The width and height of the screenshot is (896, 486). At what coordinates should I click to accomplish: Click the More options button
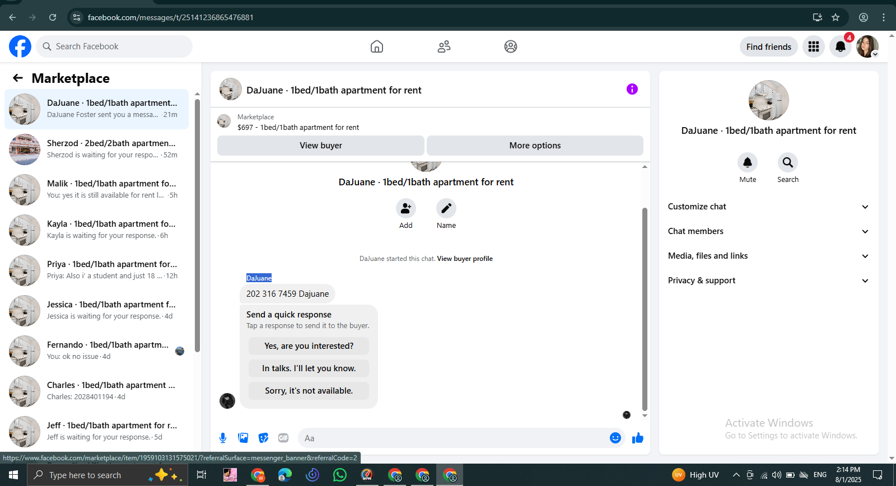[x=535, y=146]
